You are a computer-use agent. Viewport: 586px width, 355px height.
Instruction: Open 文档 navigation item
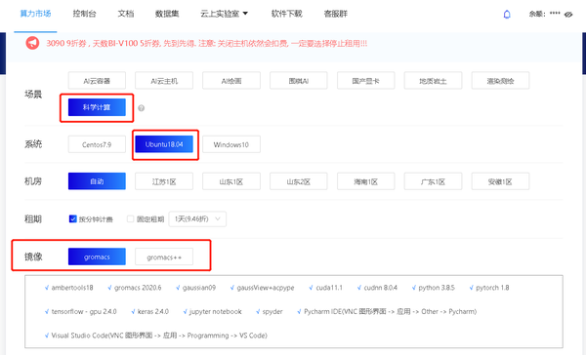(126, 14)
